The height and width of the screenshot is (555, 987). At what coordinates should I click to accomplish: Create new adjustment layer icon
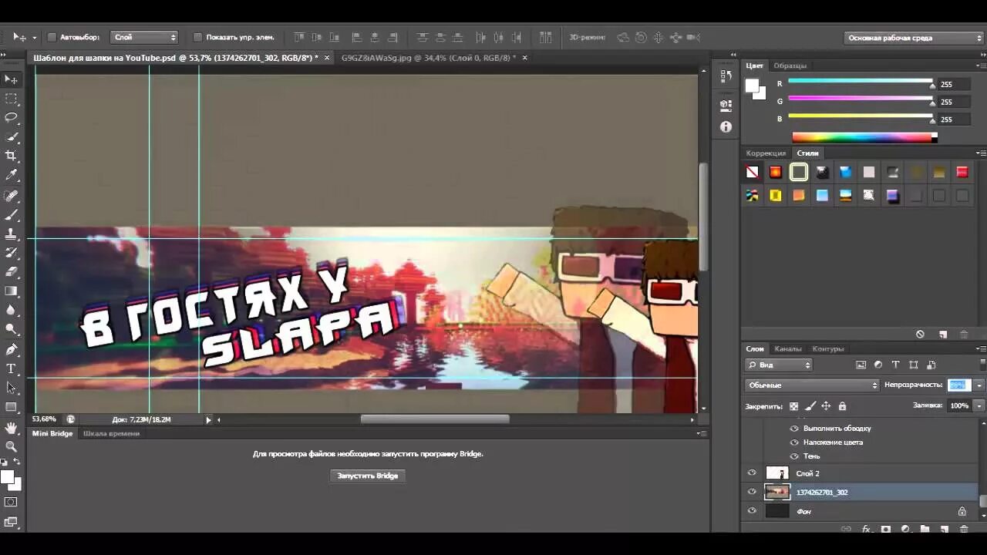tap(905, 529)
